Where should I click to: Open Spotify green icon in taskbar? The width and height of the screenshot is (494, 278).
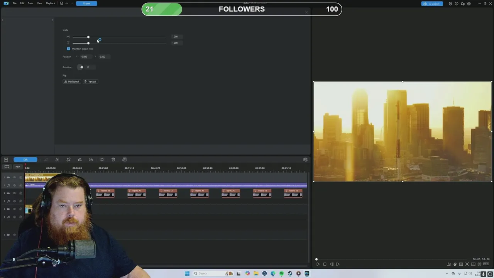[281, 273]
